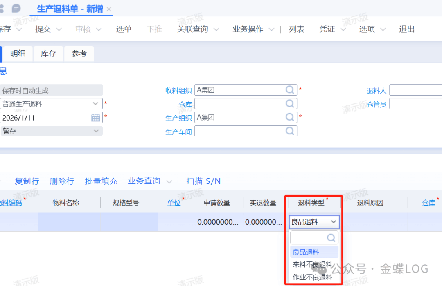Expand the 业务查询 dropdown in grid toolbar
The image size is (442, 286).
169,181
